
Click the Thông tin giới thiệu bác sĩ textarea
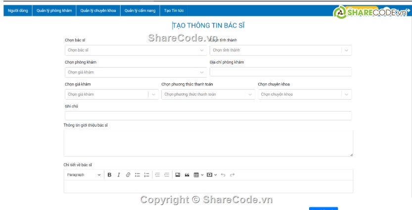coord(208,143)
